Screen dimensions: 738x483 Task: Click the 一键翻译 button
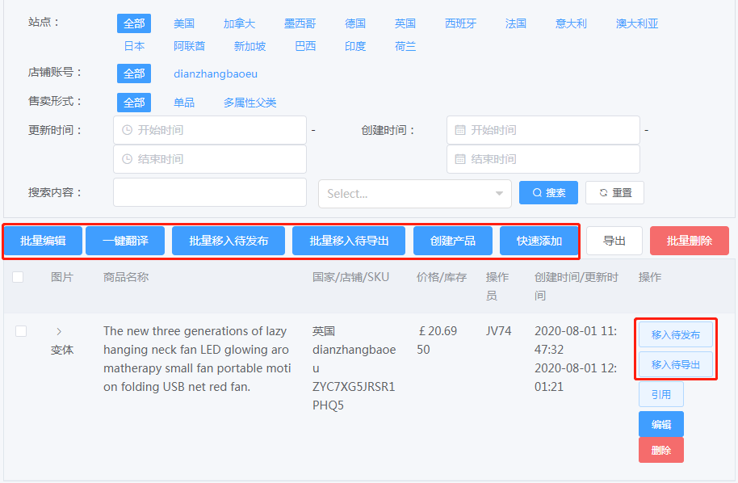(x=125, y=241)
